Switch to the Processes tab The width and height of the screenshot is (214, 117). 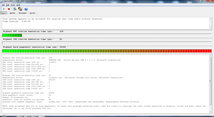click(x=22, y=13)
